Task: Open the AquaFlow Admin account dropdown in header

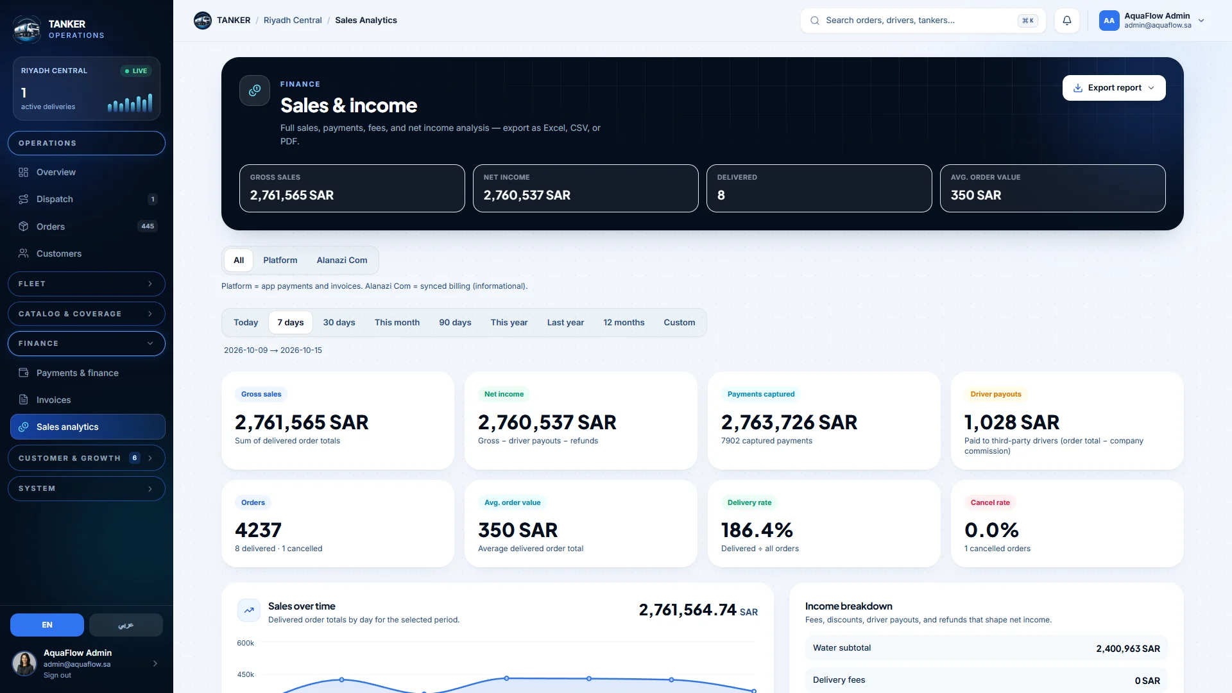Action: [x=1152, y=21]
